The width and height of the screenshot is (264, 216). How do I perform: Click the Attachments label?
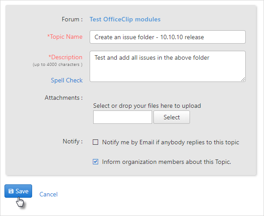(63, 98)
